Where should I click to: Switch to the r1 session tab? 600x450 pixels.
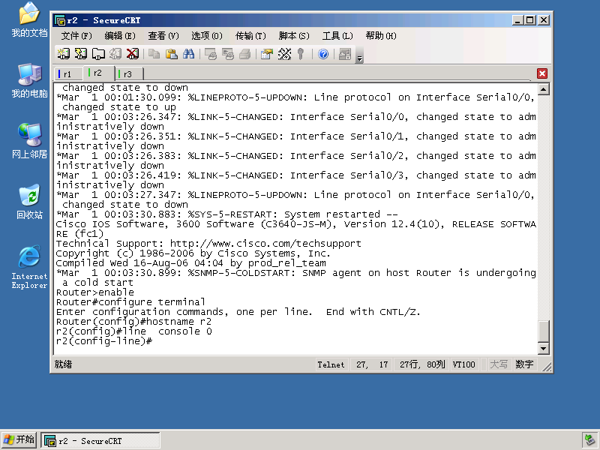pyautogui.click(x=67, y=73)
